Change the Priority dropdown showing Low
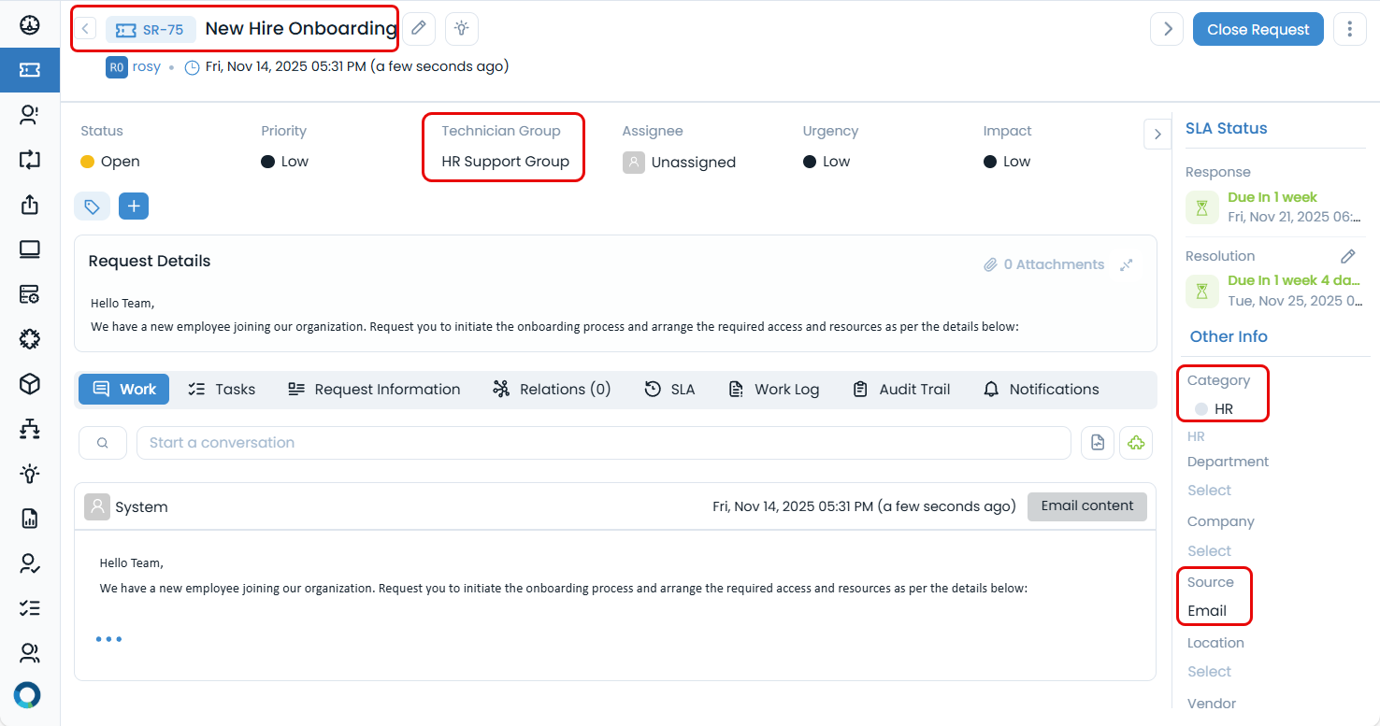 click(x=285, y=162)
